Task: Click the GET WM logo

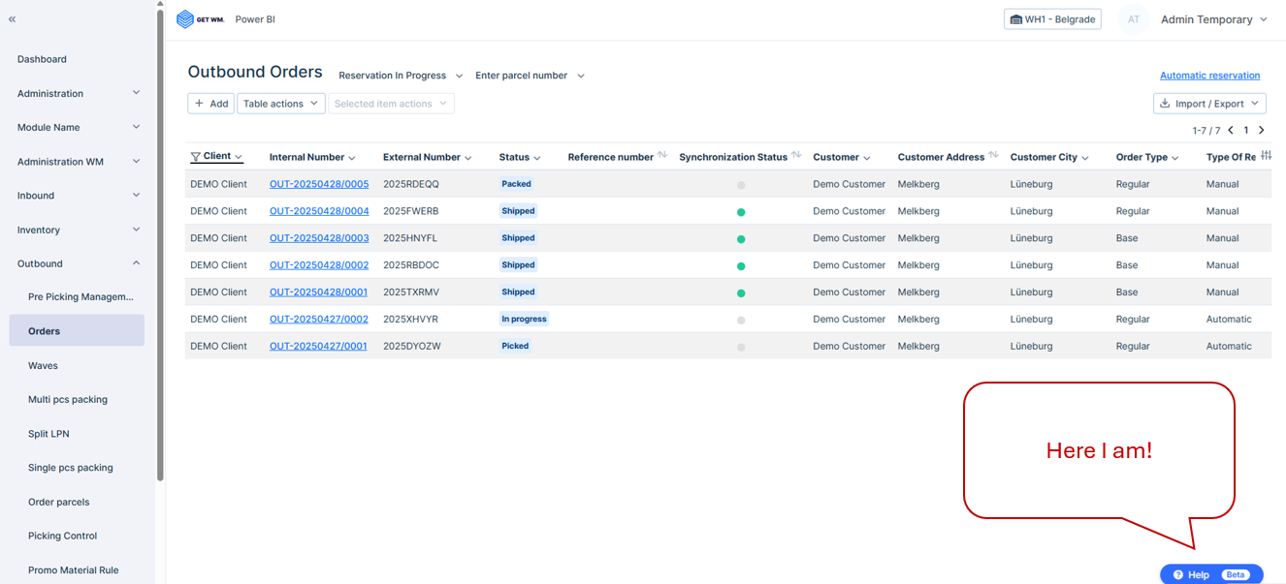Action: coord(201,19)
